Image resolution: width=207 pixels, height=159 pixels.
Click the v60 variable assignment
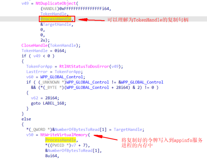pos(30,77)
